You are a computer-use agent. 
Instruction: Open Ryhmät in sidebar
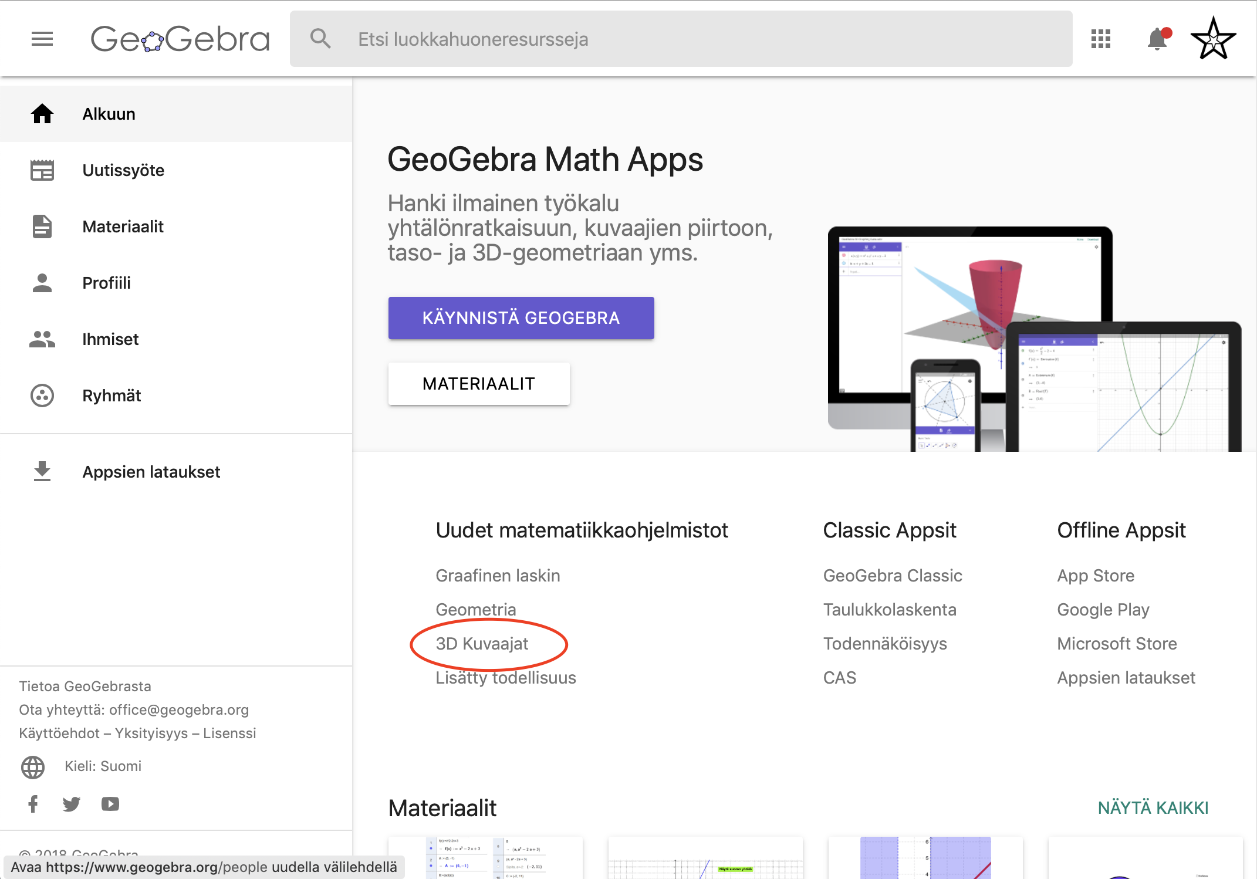coord(111,395)
